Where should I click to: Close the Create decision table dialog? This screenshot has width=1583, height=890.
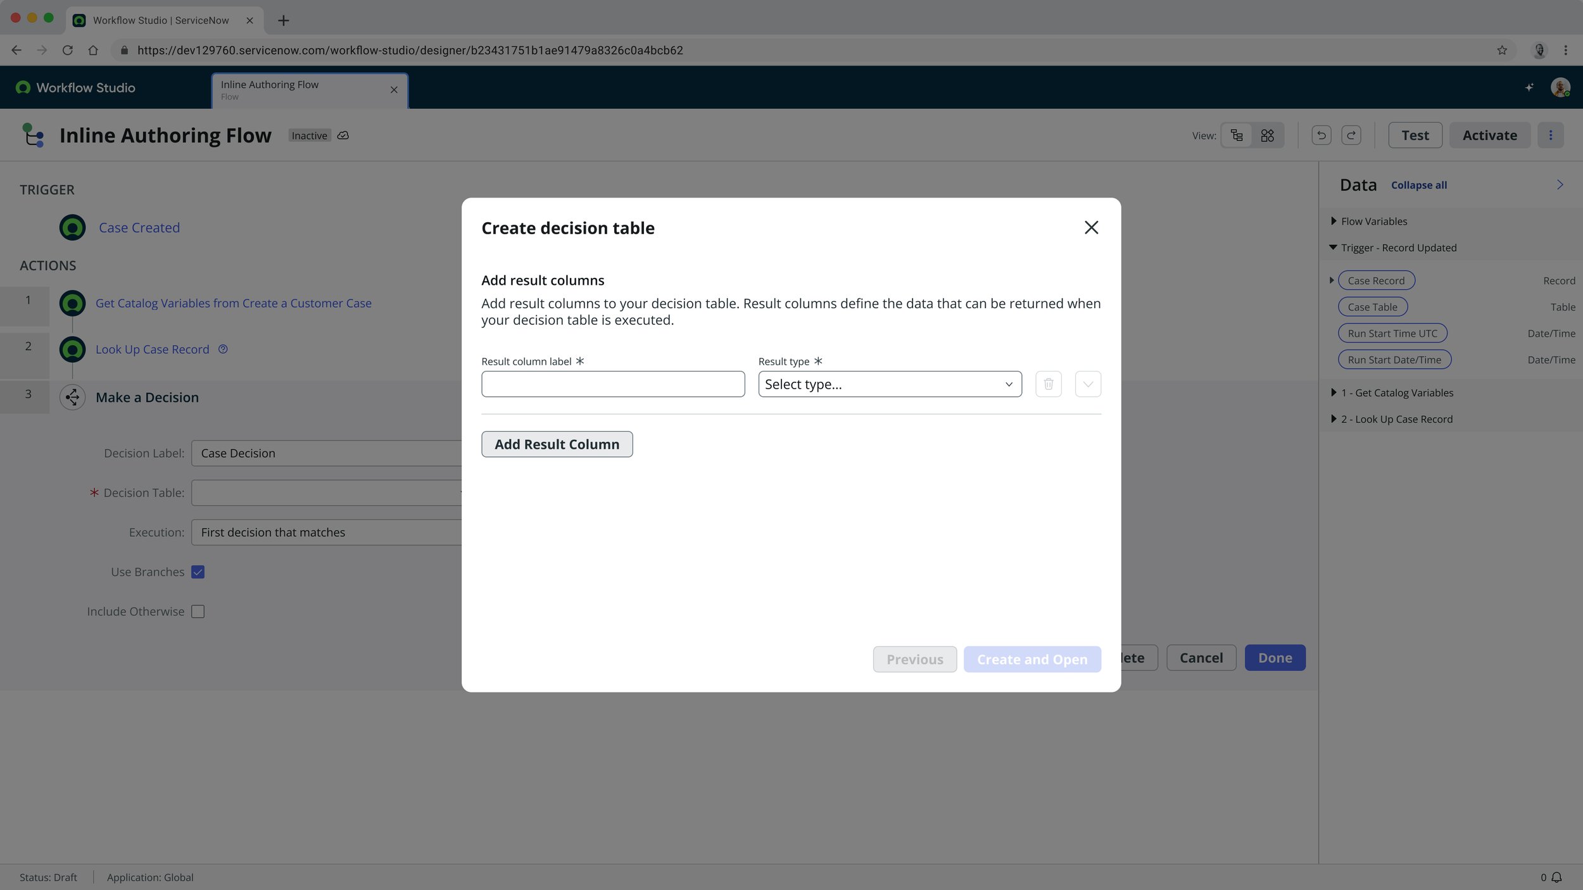[x=1091, y=228]
